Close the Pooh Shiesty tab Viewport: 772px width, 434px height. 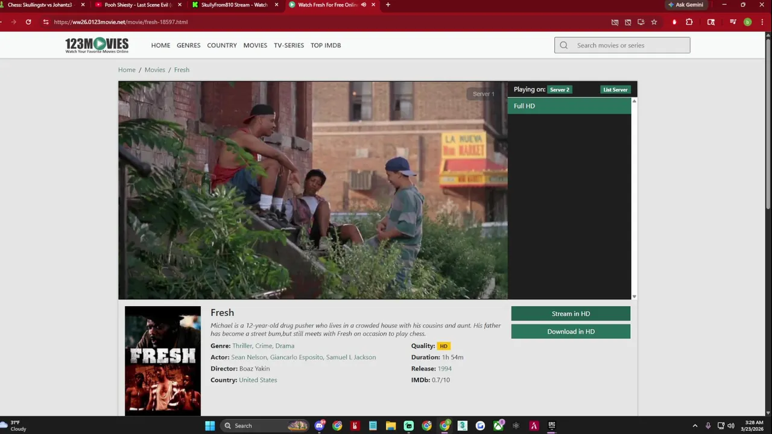point(180,5)
